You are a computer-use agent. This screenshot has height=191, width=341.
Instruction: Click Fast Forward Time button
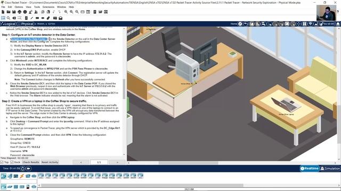[x=28, y=168]
